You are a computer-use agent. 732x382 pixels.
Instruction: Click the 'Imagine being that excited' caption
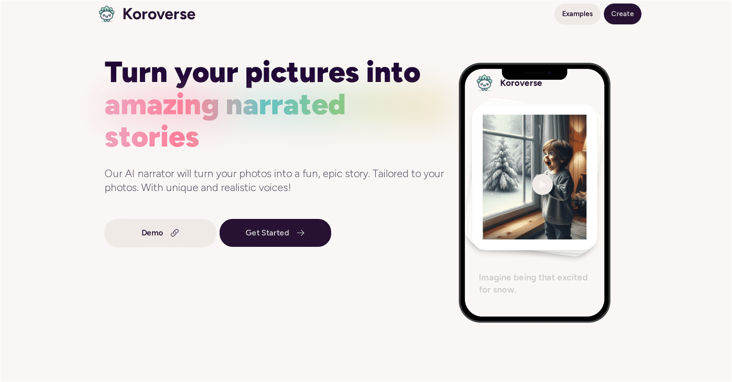click(533, 278)
